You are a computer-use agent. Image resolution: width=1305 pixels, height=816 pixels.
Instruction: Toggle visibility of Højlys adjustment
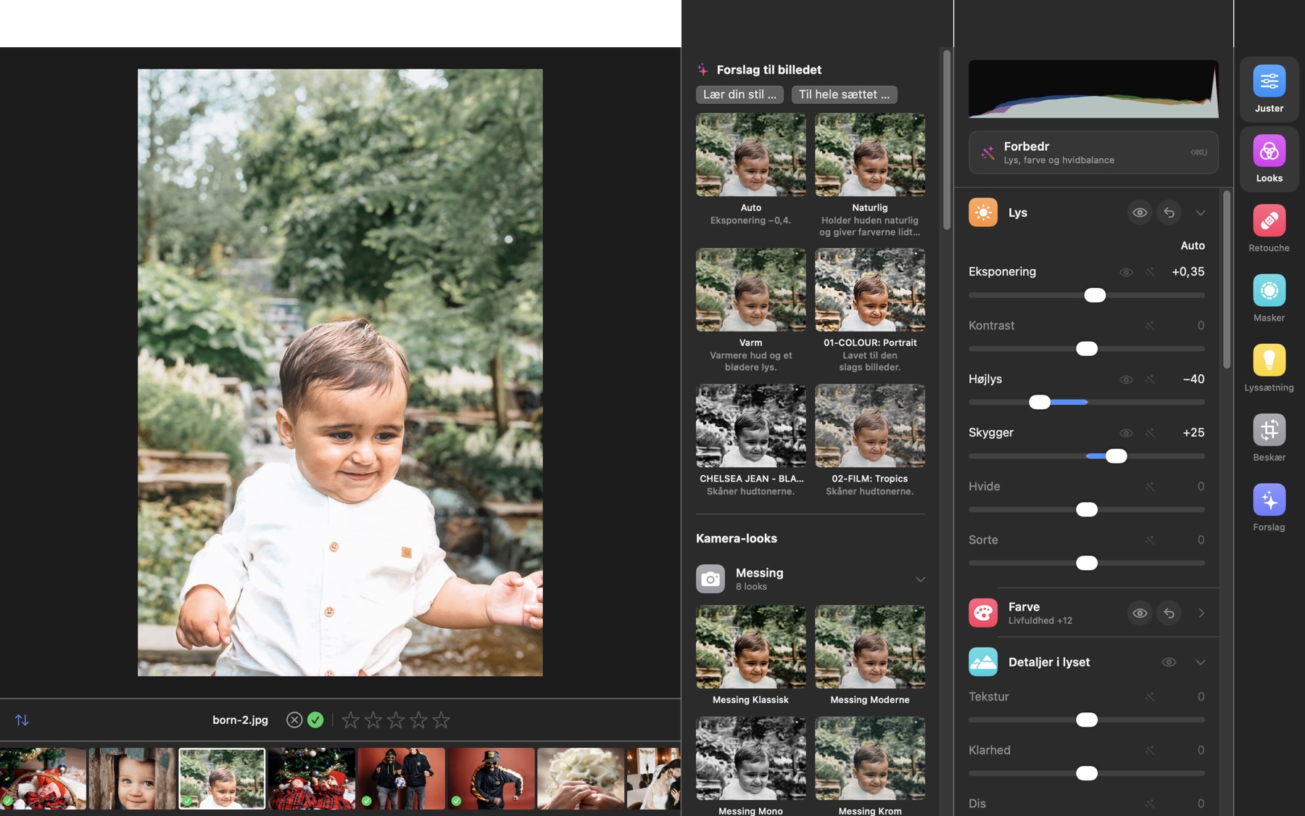(x=1126, y=379)
